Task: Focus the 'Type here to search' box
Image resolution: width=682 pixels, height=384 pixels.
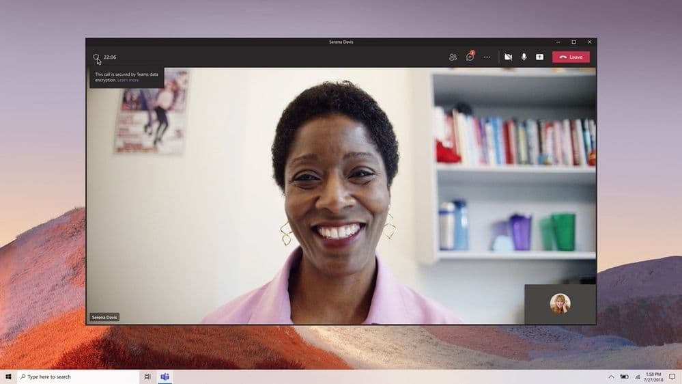Action: coord(77,376)
